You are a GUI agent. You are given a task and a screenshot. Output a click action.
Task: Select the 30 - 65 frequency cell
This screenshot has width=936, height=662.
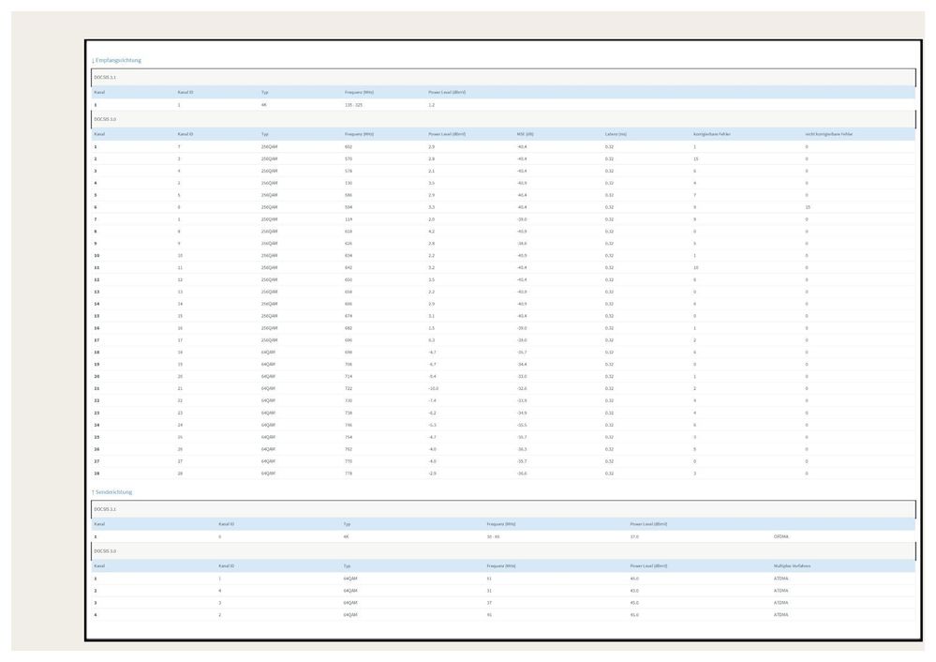493,537
